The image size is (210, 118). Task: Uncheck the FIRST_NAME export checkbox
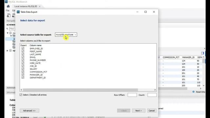tap(23, 51)
